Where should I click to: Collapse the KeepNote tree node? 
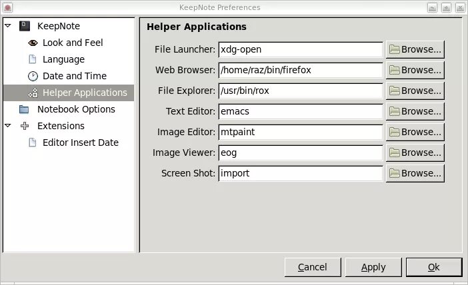coord(8,26)
